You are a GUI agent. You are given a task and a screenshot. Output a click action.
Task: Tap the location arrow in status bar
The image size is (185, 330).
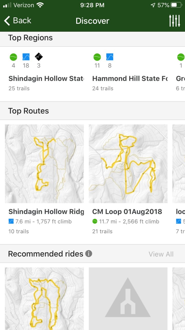tap(153, 5)
